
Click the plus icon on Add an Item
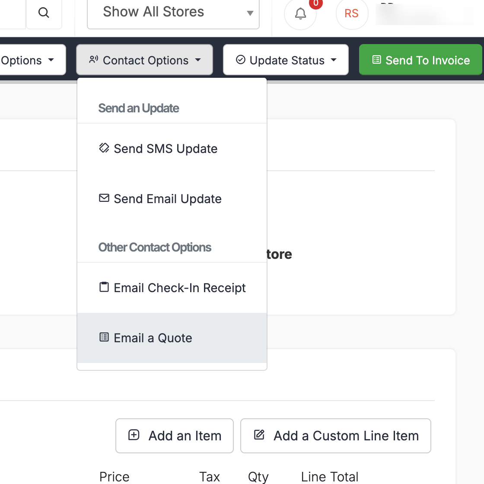134,435
